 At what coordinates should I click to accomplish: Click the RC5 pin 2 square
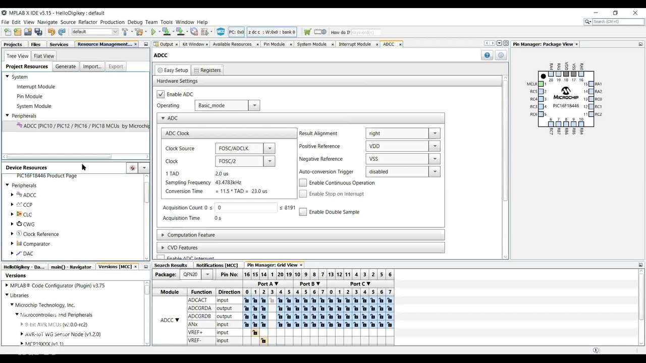tap(541, 92)
